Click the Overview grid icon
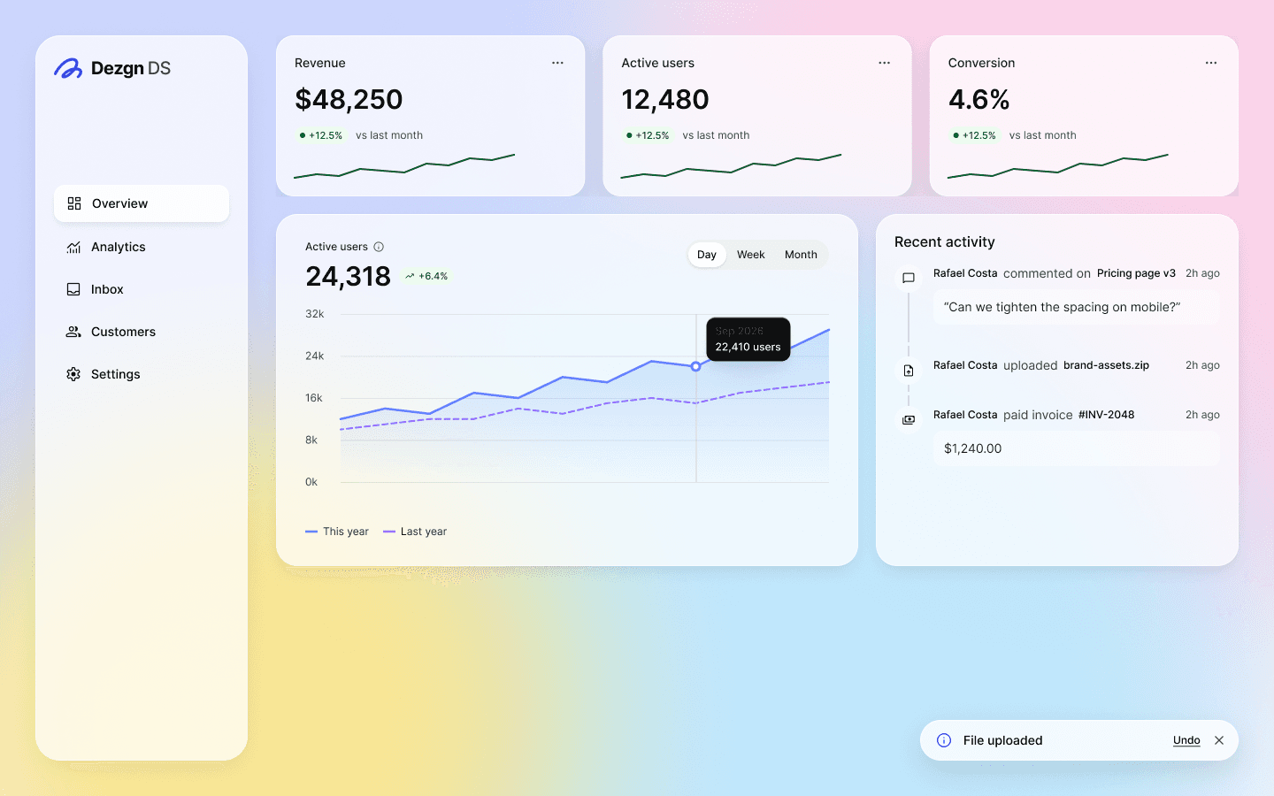 pos(74,203)
